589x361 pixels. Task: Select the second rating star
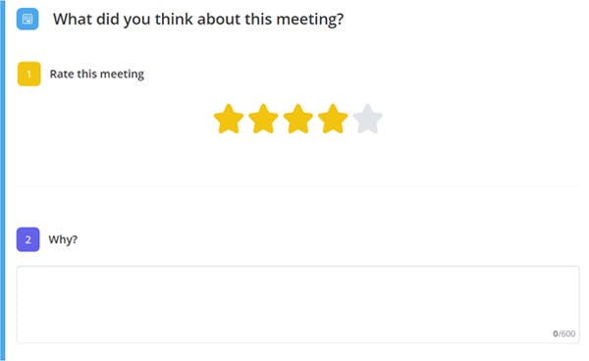click(263, 119)
